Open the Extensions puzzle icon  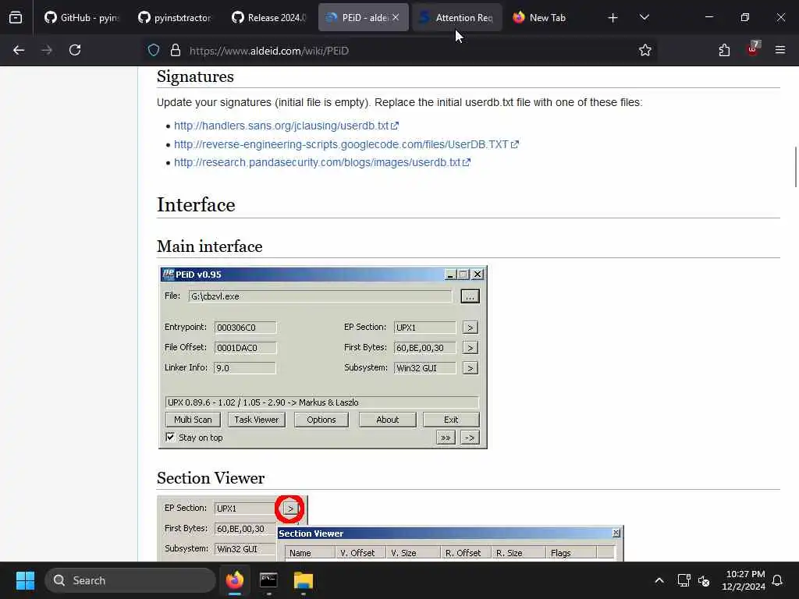(x=724, y=51)
